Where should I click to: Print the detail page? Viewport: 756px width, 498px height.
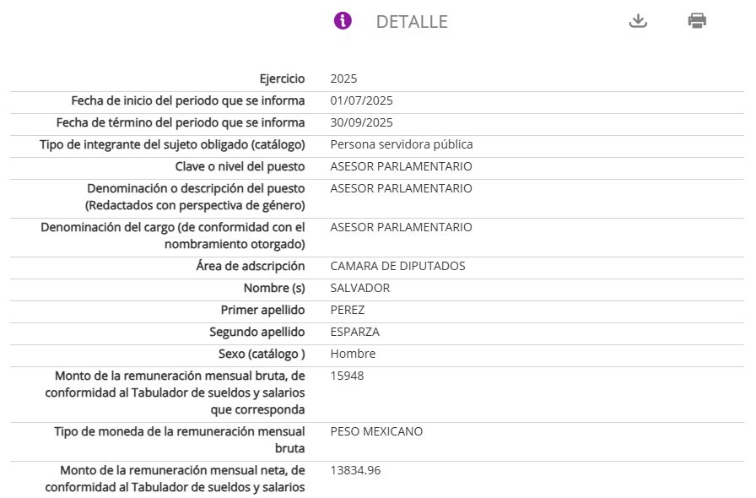click(x=697, y=21)
